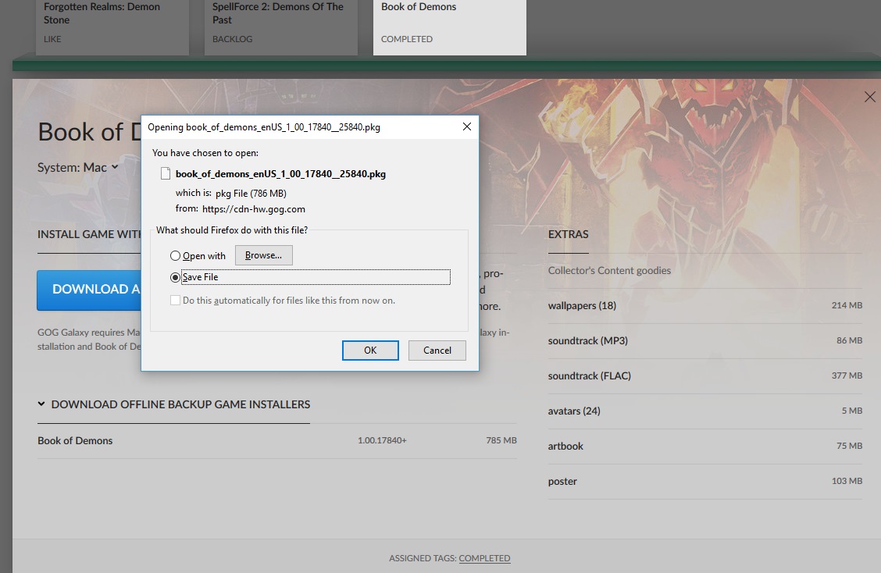The width and height of the screenshot is (881, 573).
Task: Select the Book of Demons game card
Action: [450, 27]
